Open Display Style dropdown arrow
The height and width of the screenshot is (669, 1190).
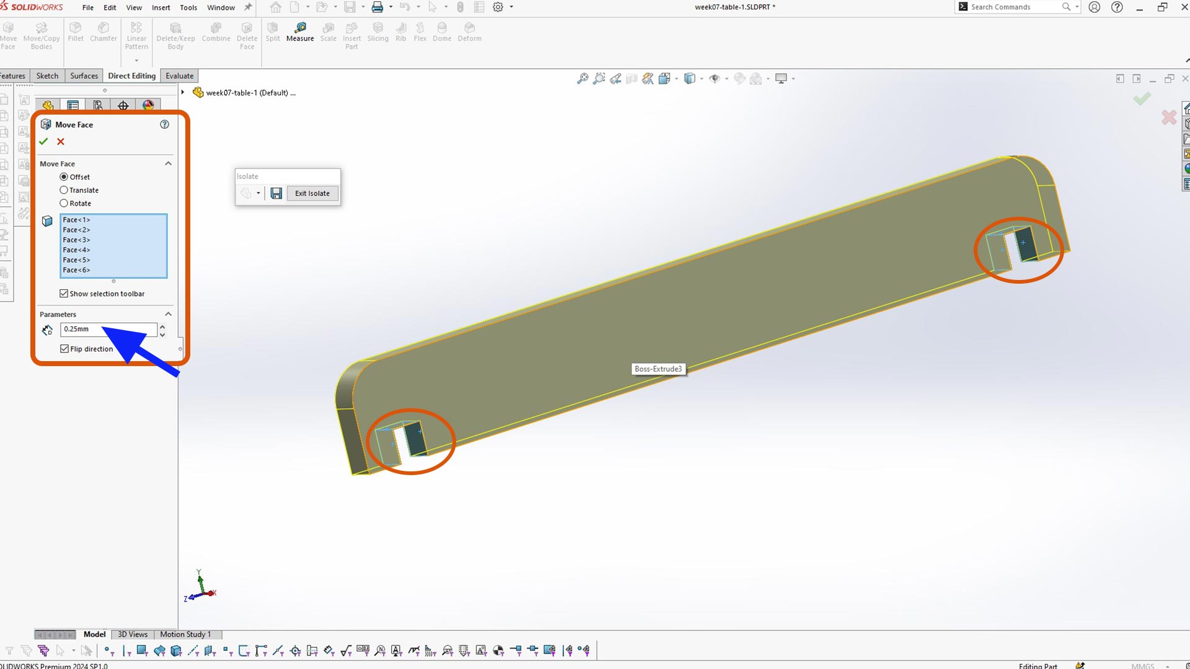(702, 79)
